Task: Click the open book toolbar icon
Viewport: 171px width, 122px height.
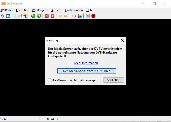Action: (74, 16)
